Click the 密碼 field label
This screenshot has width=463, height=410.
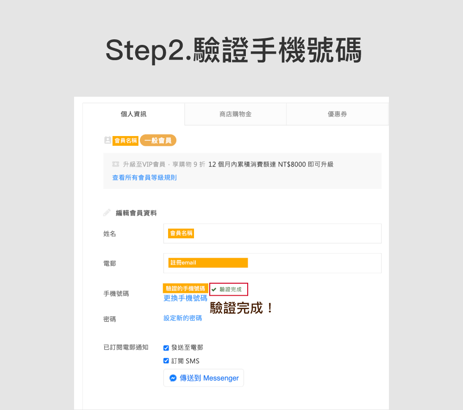tap(110, 319)
